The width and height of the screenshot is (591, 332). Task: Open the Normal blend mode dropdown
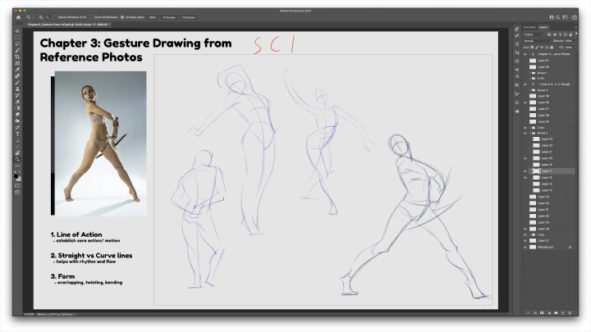click(x=538, y=41)
